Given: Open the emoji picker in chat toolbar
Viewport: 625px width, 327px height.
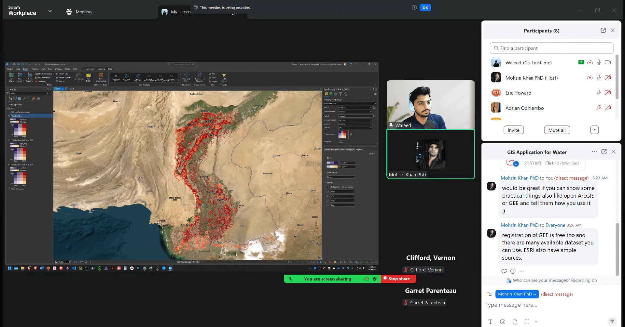Looking at the screenshot, I should pos(503,322).
